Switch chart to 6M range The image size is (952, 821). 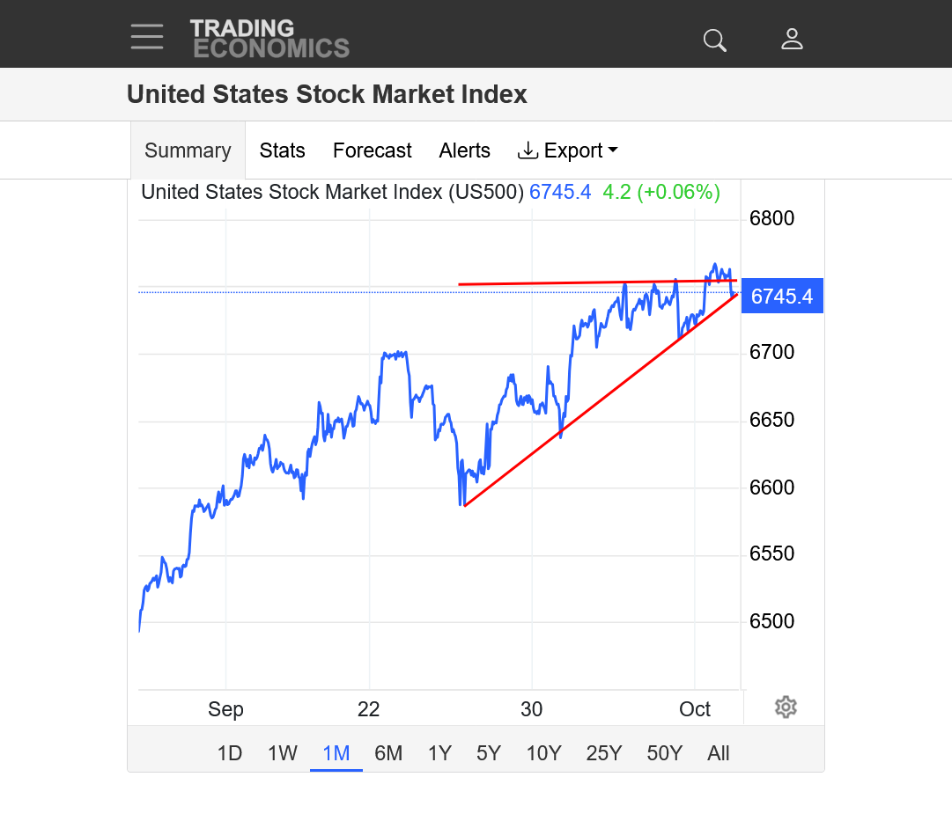388,753
